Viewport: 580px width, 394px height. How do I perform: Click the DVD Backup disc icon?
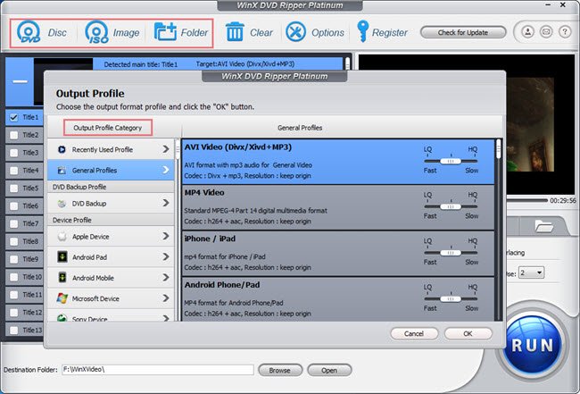[x=62, y=204]
